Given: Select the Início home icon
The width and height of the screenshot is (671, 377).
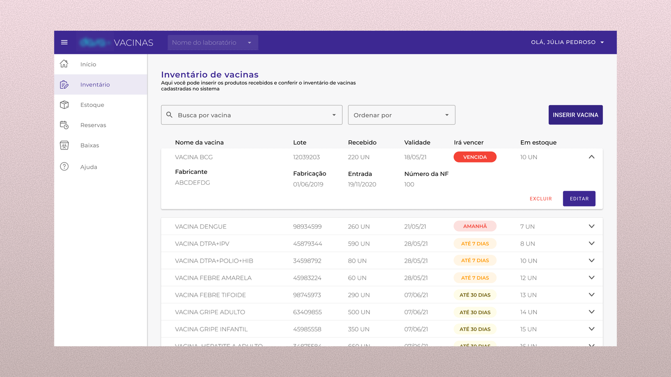Looking at the screenshot, I should tap(64, 64).
